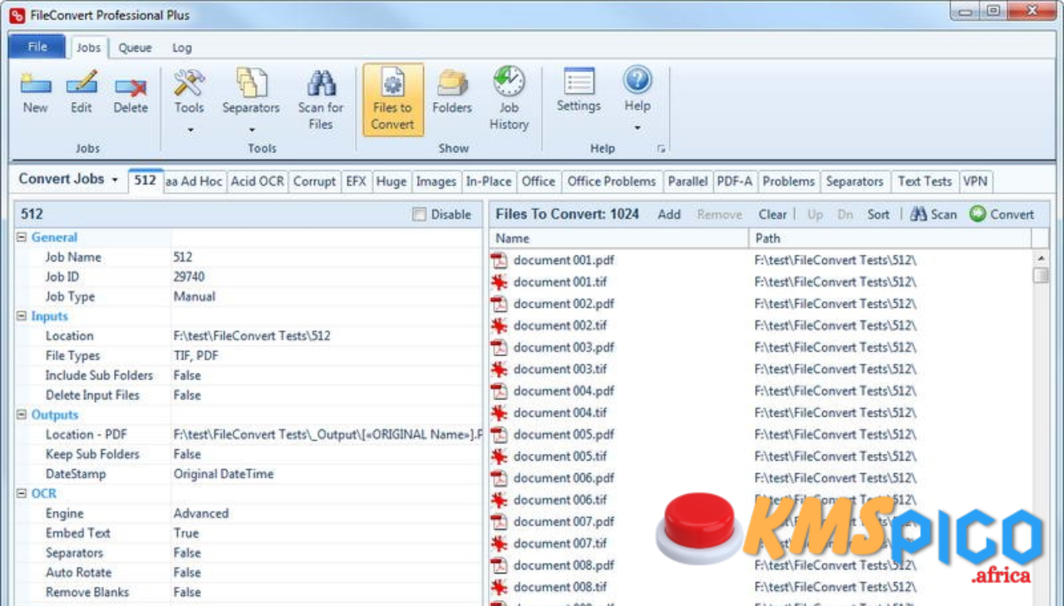Click the Separators pages icon
The image size is (1064, 606).
coord(251,83)
